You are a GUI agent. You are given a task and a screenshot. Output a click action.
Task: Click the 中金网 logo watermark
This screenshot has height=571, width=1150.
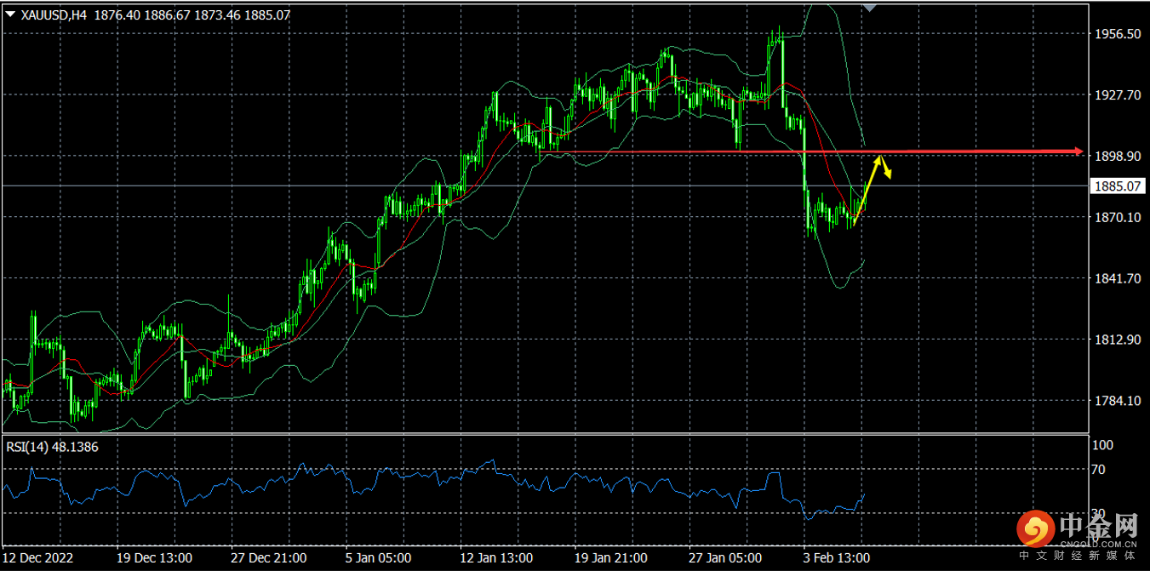point(1078,533)
